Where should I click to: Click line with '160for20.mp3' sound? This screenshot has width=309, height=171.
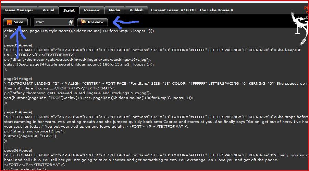79,31
